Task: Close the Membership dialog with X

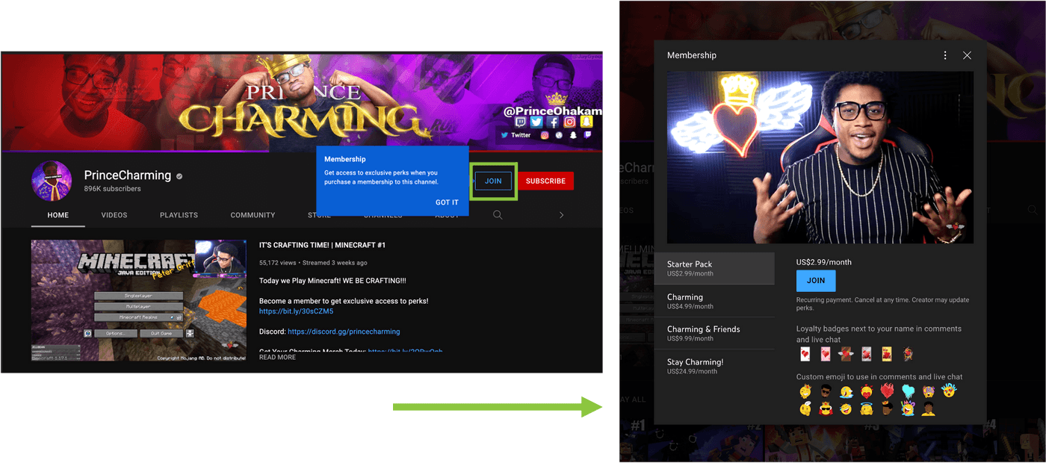Action: click(x=967, y=55)
